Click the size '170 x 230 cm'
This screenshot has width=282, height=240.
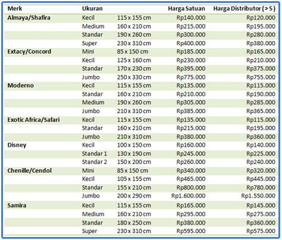[134, 68]
